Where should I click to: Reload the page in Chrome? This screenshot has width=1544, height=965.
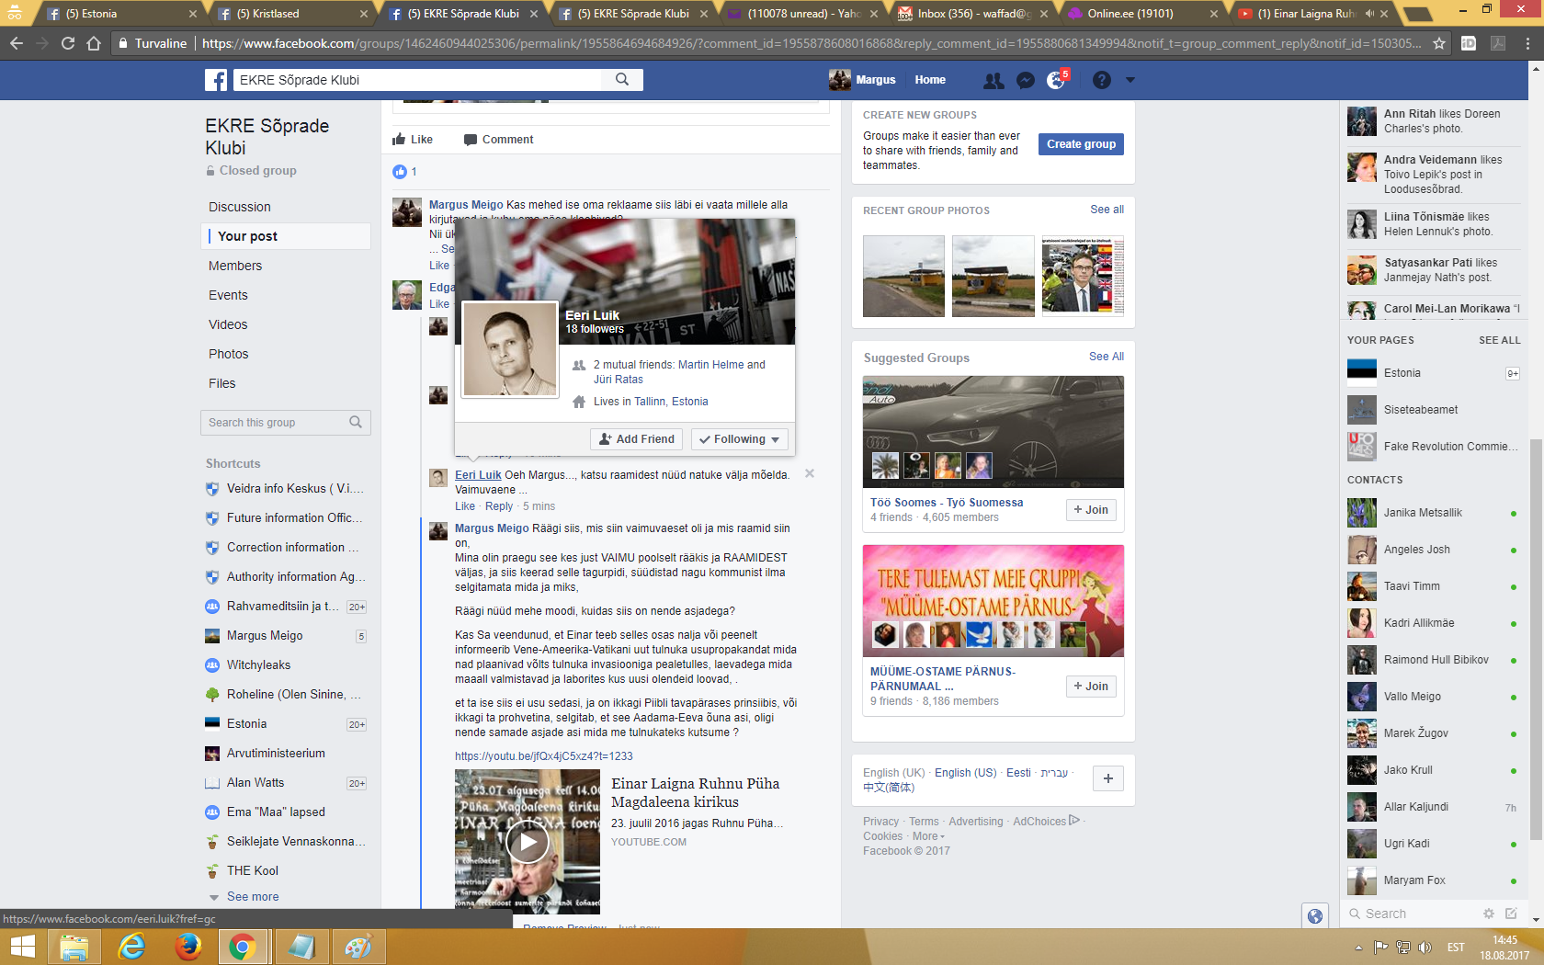pos(68,43)
